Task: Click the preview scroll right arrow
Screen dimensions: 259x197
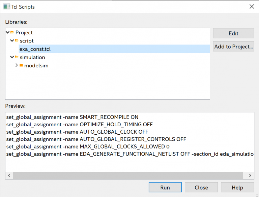Action: tap(250, 175)
